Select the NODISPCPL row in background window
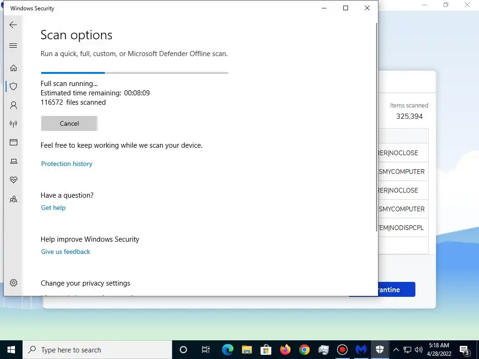This screenshot has height=359, width=479. (403, 228)
